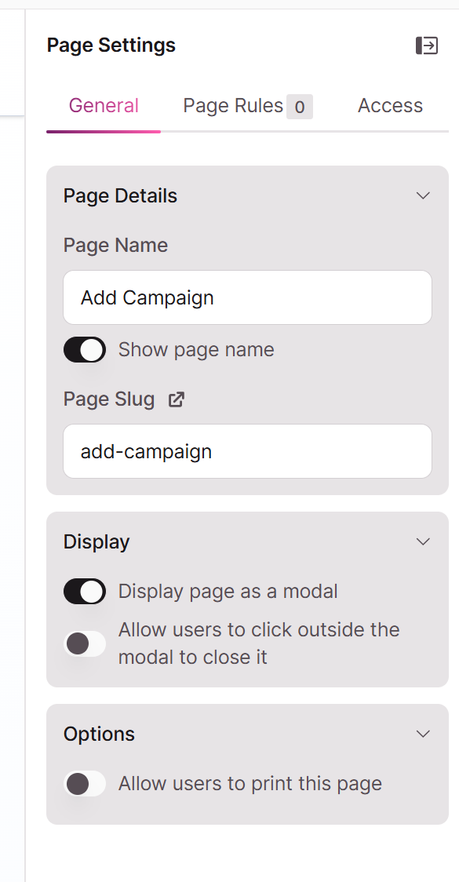The image size is (459, 882).
Task: Open the page slug external link icon
Action: (177, 399)
